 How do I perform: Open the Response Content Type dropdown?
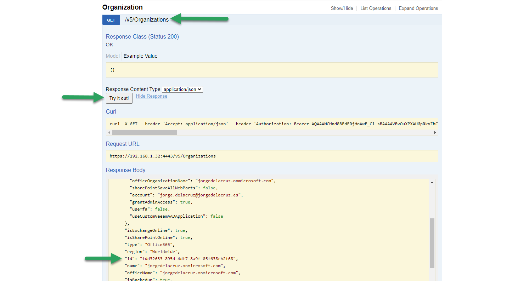click(x=182, y=90)
